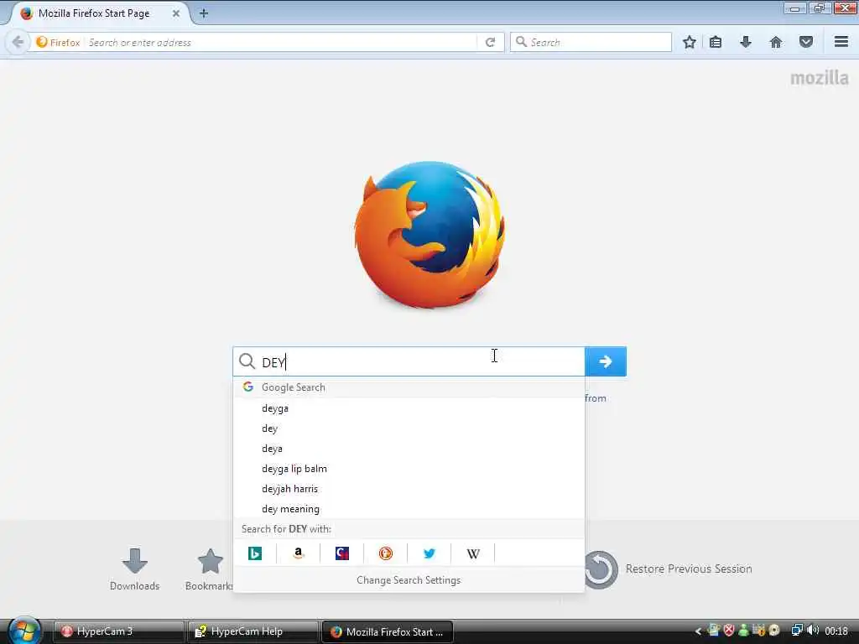Screen dimensions: 859x644
Task: Click the system clock 00:18
Action: (836, 631)
